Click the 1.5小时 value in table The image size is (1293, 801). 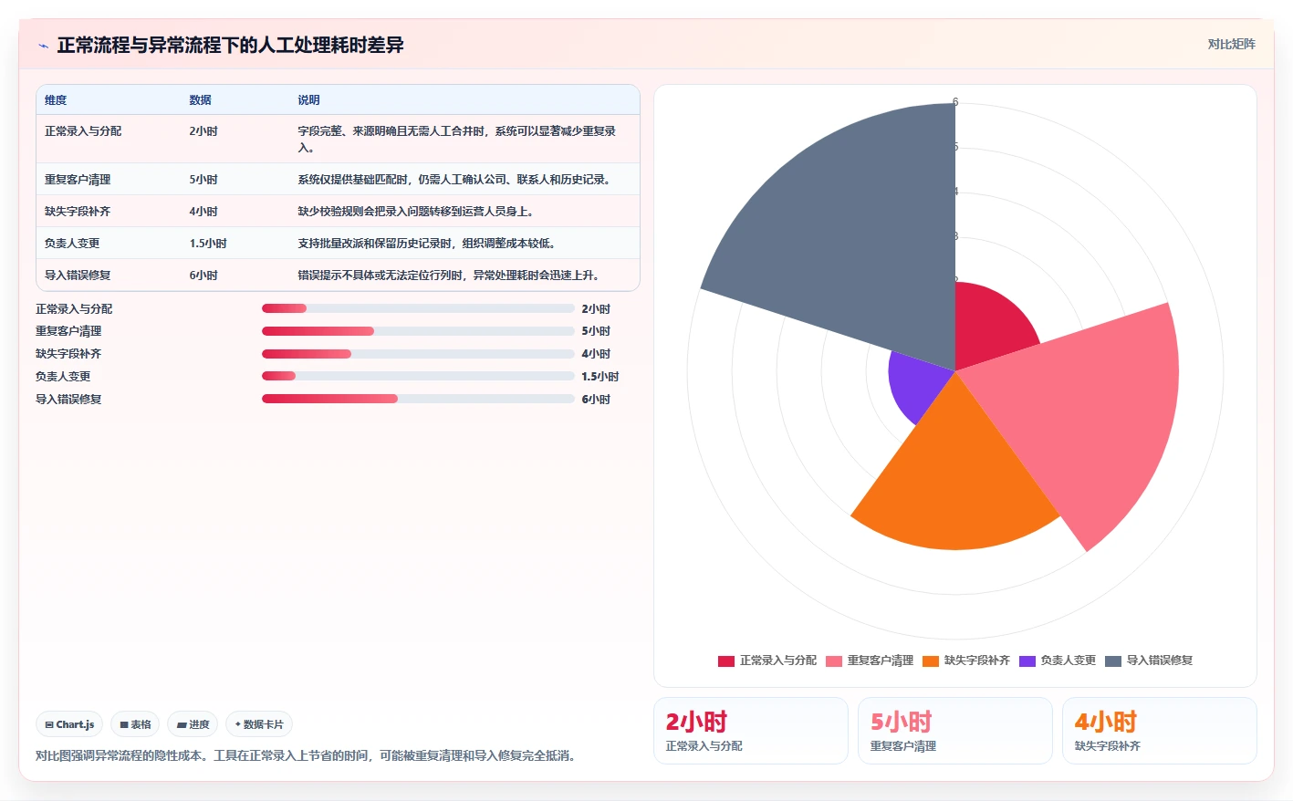tap(208, 244)
